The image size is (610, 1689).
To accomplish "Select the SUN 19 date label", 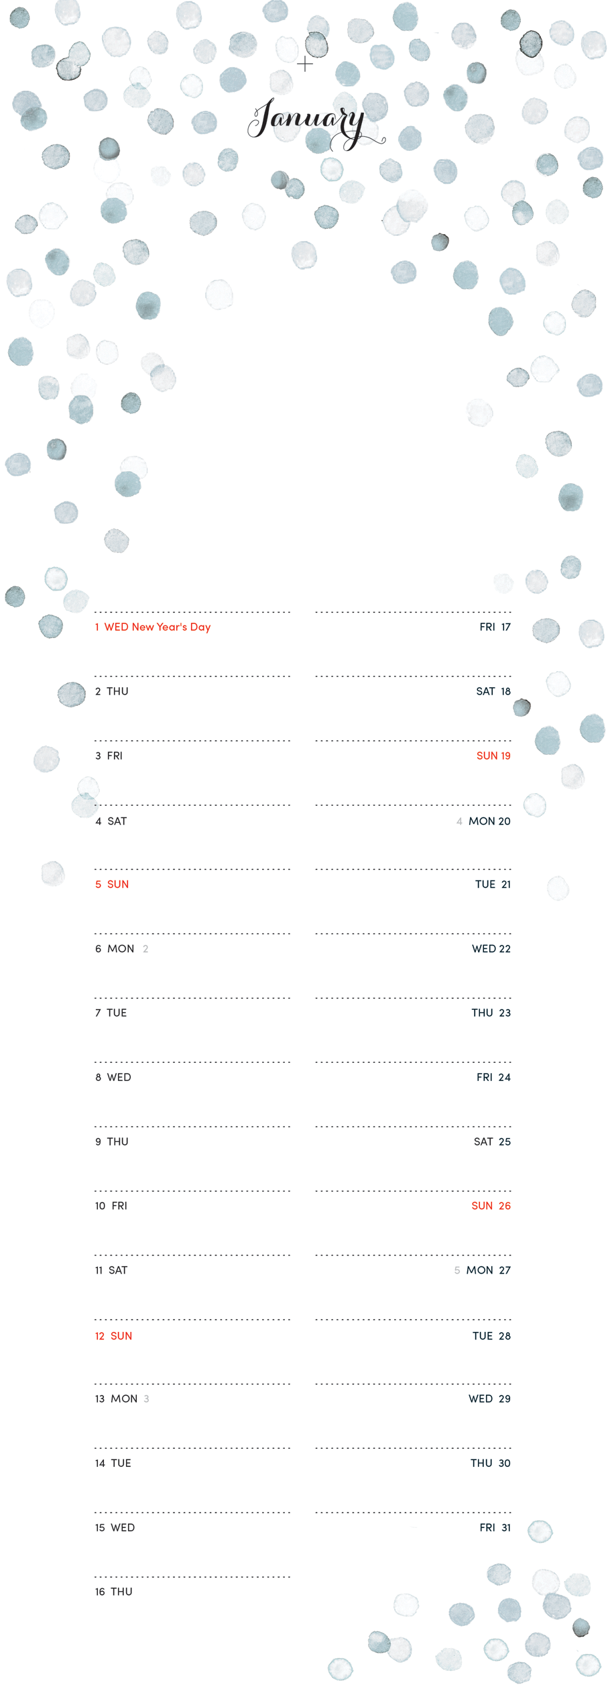I will click(493, 756).
